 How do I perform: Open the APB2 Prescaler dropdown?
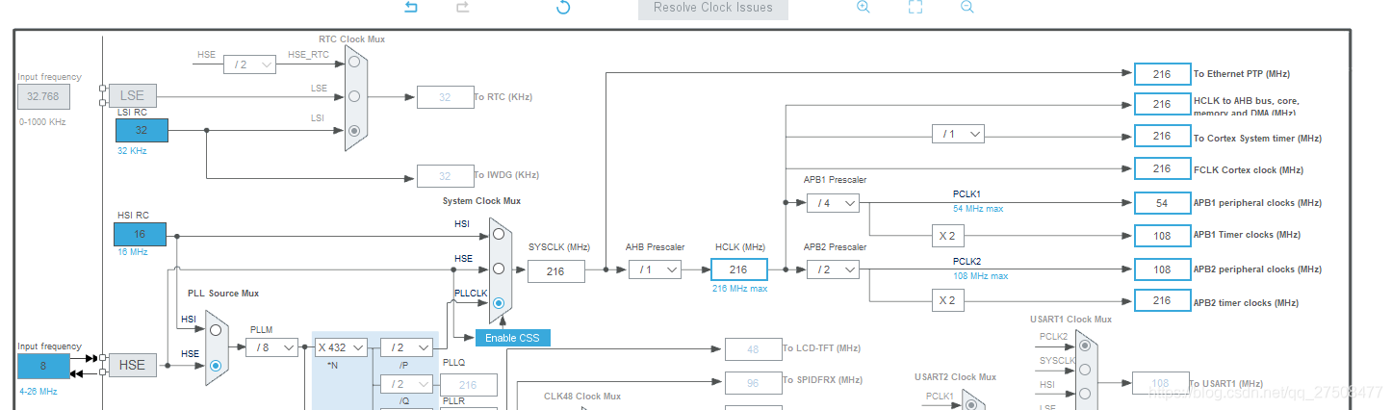[833, 269]
